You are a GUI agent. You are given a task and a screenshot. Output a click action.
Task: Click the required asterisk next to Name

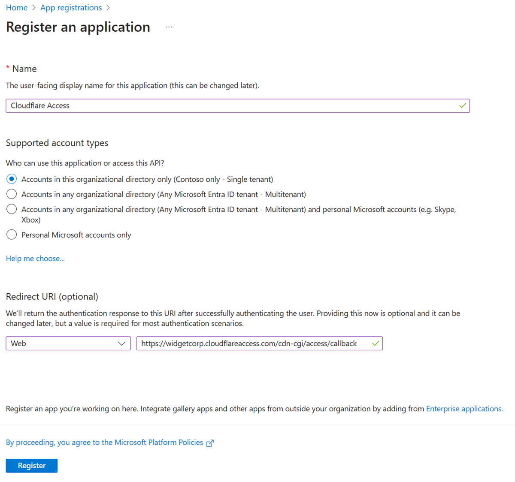[x=7, y=68]
